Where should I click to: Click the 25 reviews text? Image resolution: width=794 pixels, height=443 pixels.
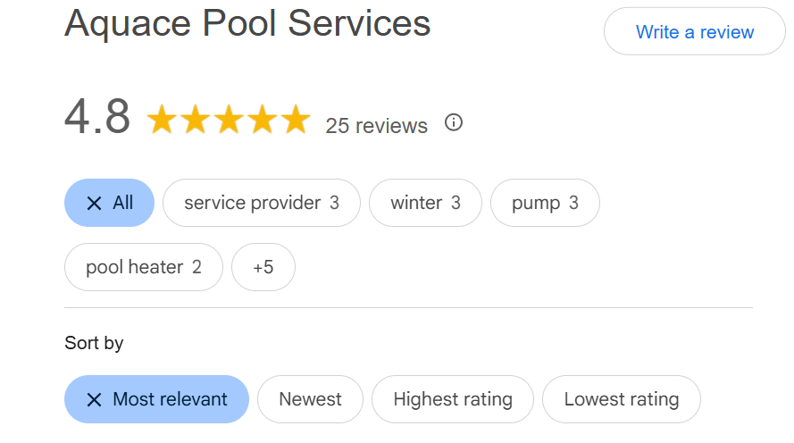(376, 126)
